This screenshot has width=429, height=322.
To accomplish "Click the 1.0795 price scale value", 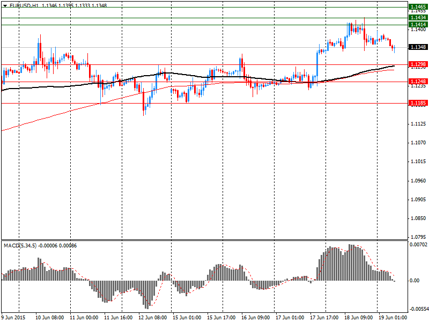I will click(x=418, y=237).
